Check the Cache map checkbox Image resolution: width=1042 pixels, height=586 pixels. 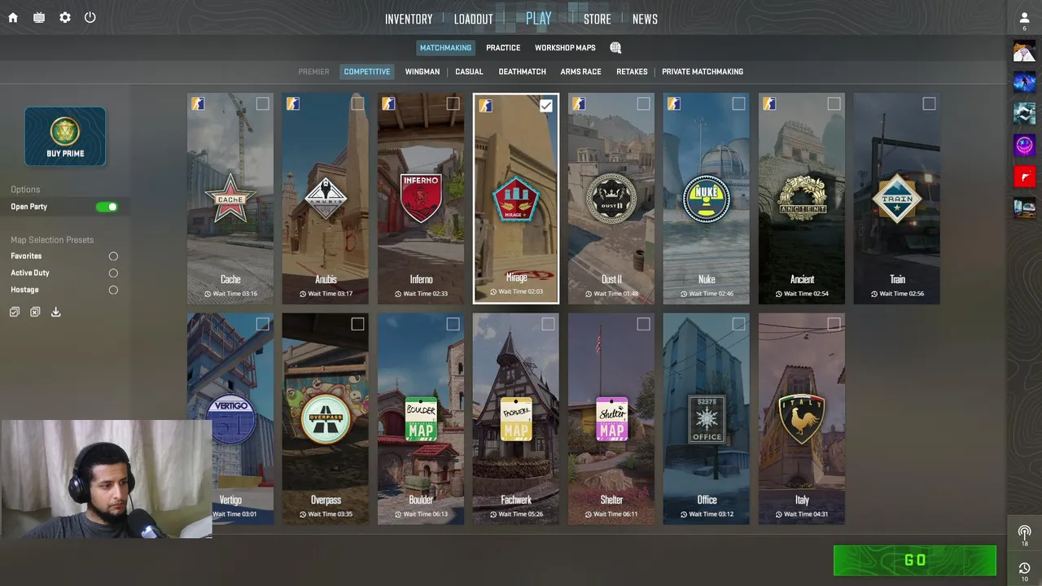click(x=262, y=103)
